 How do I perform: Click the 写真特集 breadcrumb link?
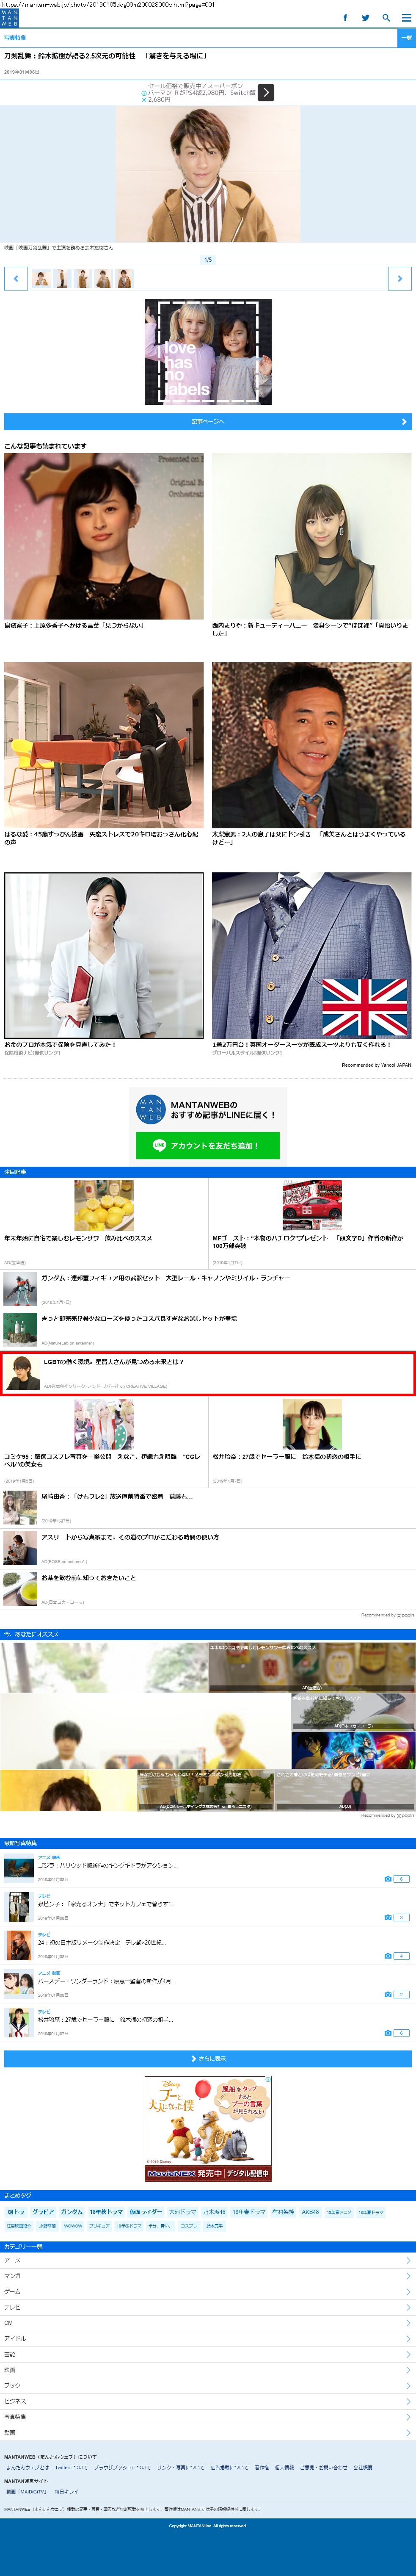point(15,38)
